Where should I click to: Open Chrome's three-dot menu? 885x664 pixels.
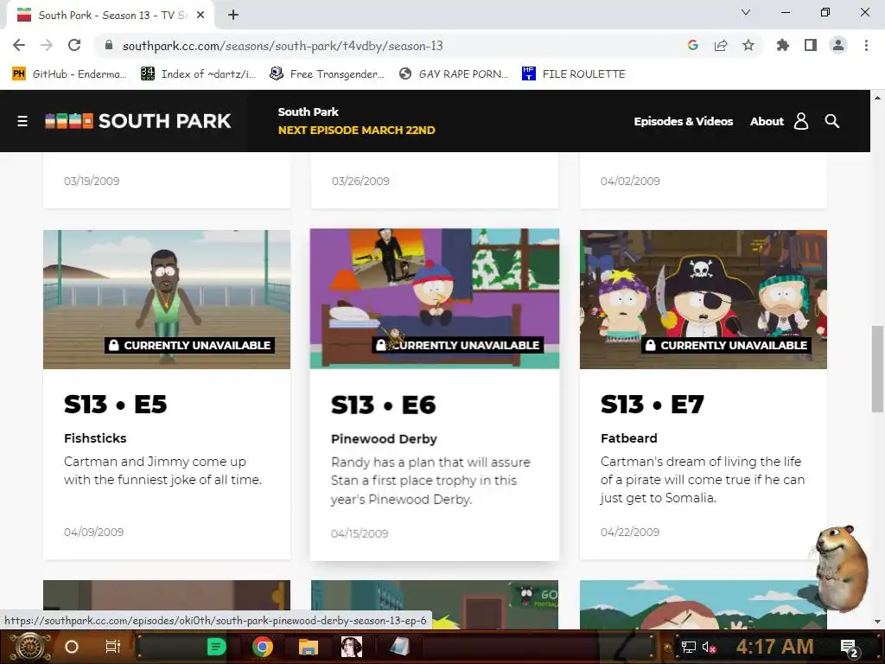coord(866,45)
